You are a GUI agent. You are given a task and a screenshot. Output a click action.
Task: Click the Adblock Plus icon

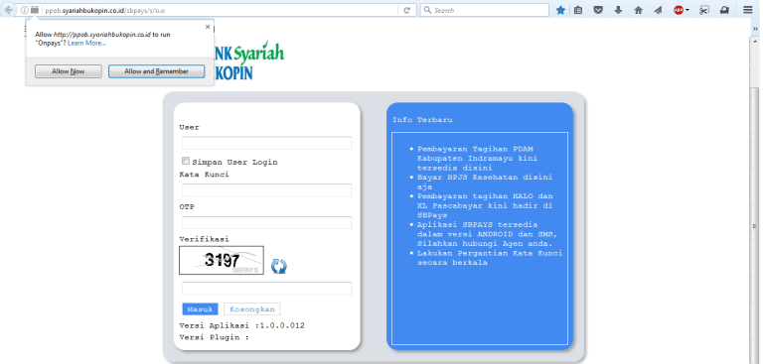679,10
